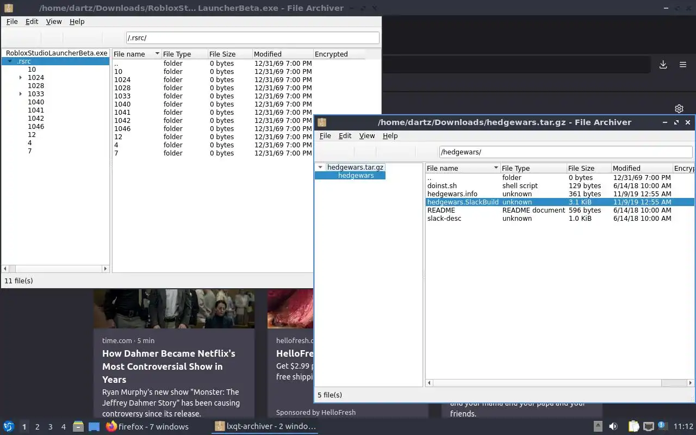Image resolution: width=696 pixels, height=435 pixels.
Task: Click archive icon in hedgewars window title bar
Action: [322, 122]
